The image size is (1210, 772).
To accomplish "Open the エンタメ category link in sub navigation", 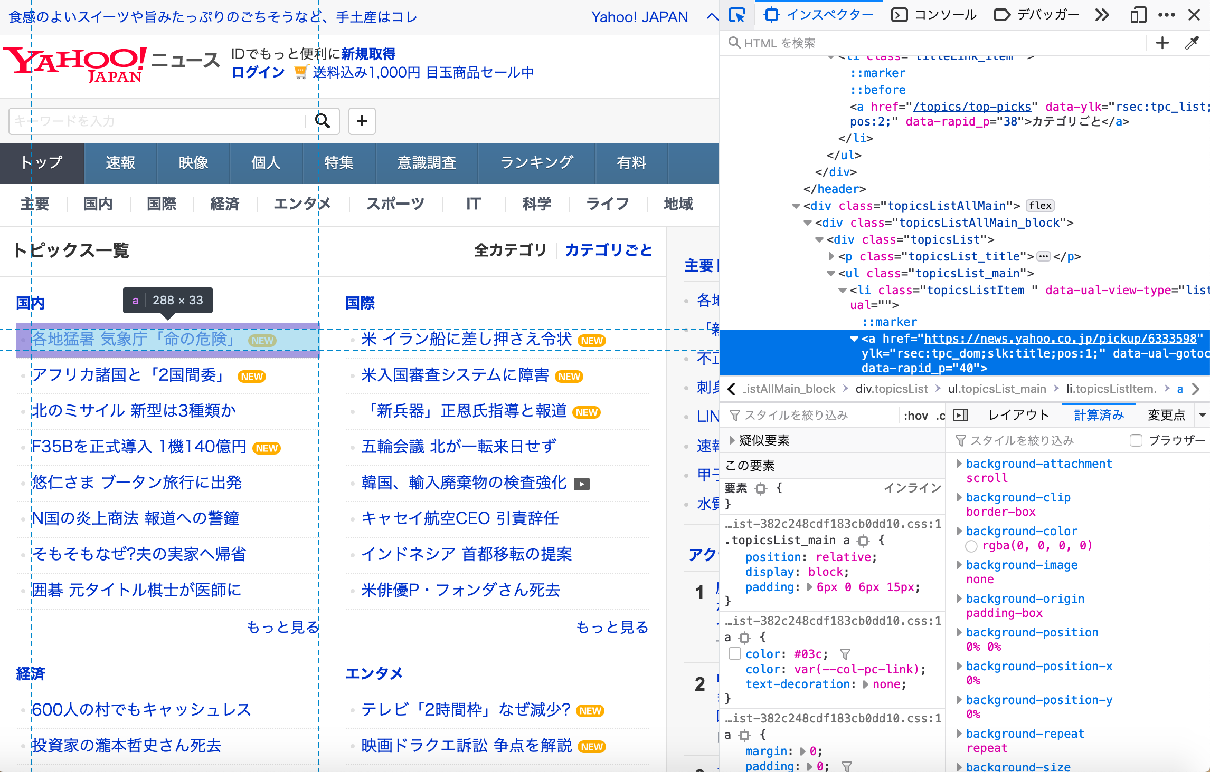I will pos(302,204).
